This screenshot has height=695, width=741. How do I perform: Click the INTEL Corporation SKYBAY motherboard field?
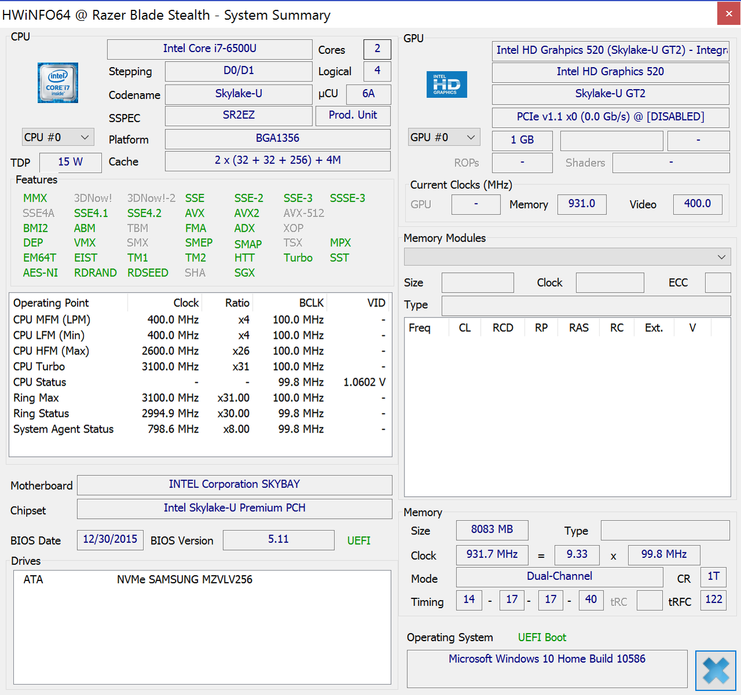point(234,484)
